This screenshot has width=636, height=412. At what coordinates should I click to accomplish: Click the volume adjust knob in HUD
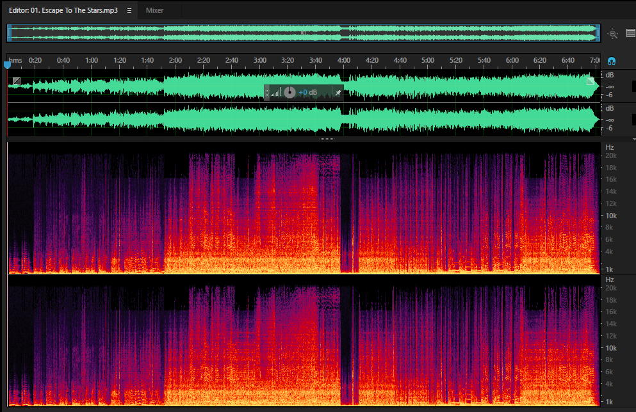pos(289,92)
